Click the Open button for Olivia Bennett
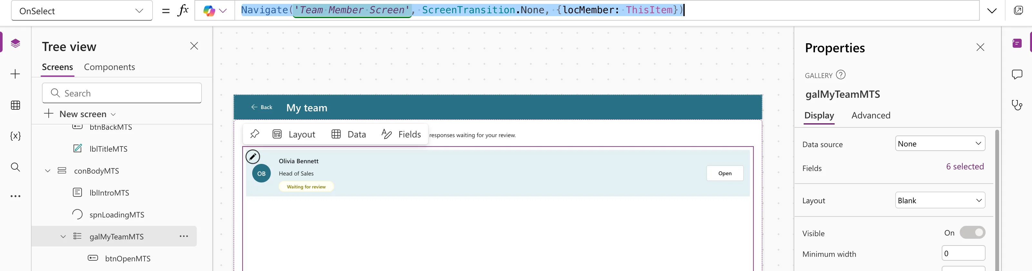The width and height of the screenshot is (1032, 271). (725, 173)
